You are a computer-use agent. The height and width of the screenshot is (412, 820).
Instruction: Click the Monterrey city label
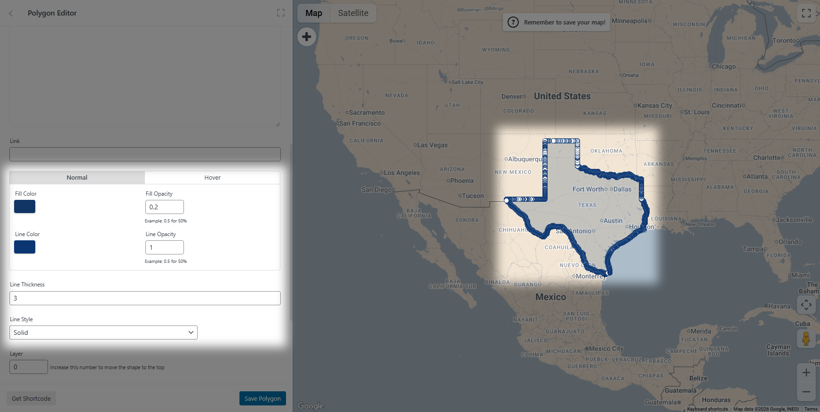(x=590, y=276)
